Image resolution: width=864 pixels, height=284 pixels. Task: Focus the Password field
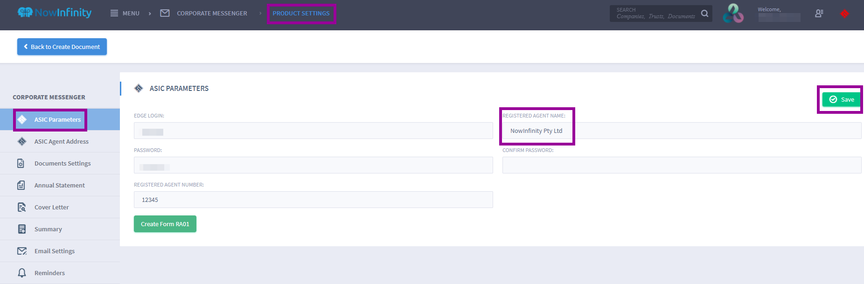[x=314, y=165]
